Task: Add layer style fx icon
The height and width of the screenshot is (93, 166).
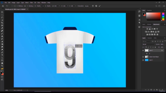Action: click(148, 90)
